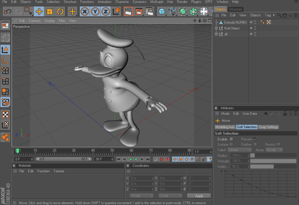Viewport: 299px width, 205px height.
Task: Expand the 'all' object tree item
Action: tap(216, 34)
